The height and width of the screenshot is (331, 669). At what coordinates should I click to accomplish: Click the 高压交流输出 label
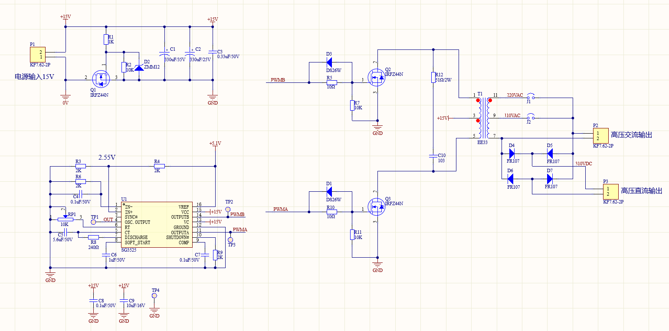631,135
